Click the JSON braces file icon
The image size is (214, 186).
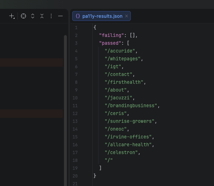click(x=78, y=16)
